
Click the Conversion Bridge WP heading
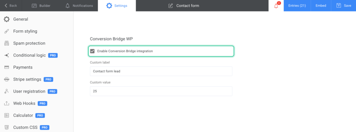tap(111, 39)
